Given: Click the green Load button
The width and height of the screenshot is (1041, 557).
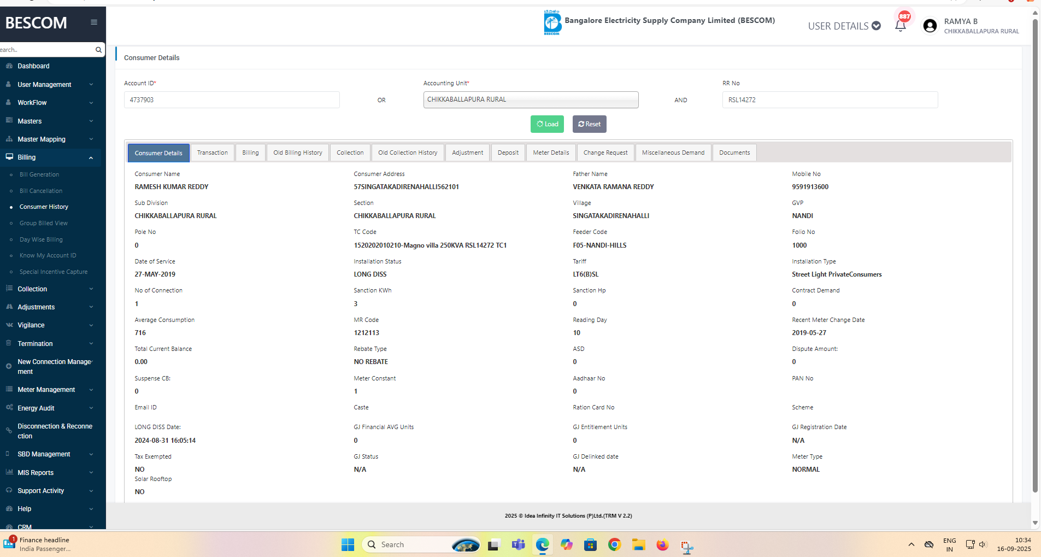Looking at the screenshot, I should [547, 124].
